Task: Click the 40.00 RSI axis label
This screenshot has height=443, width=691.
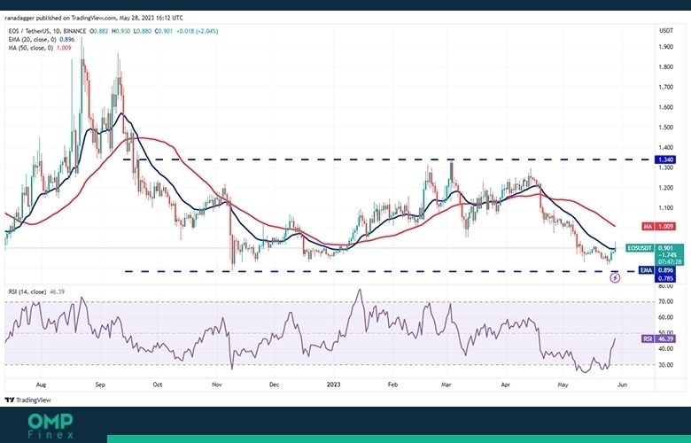Action: coord(665,349)
